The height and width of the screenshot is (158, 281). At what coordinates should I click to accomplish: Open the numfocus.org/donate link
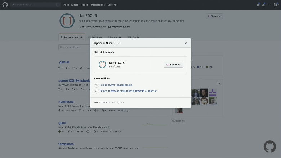click(x=116, y=85)
